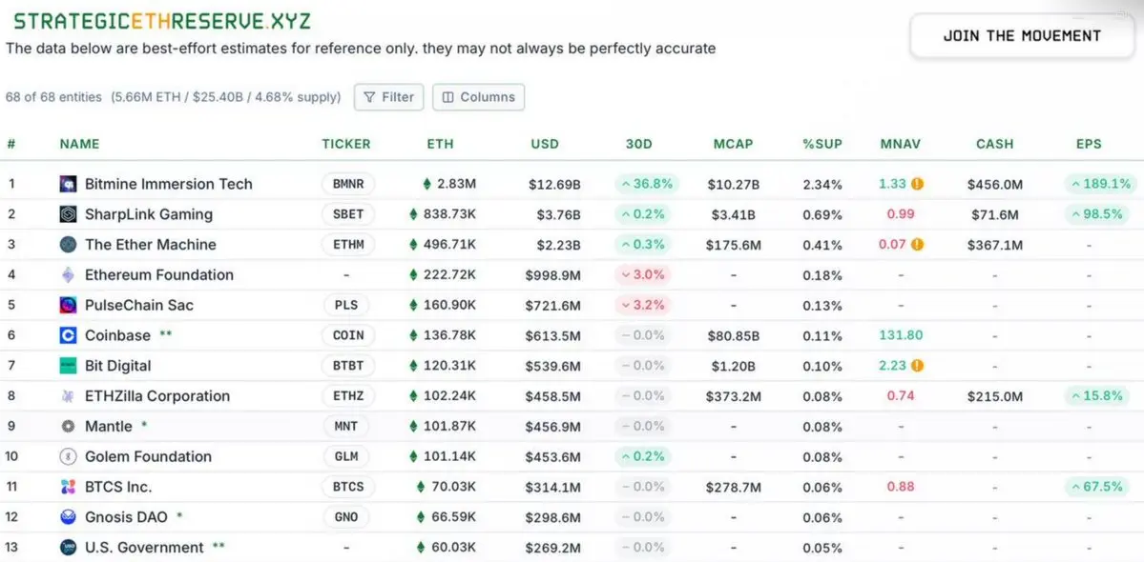This screenshot has width=1144, height=562.
Task: Open the StrategicETHReserve.xyz home link
Action: tap(162, 21)
